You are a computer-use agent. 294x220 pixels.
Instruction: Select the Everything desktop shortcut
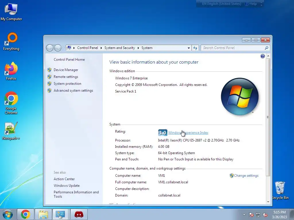(11, 42)
